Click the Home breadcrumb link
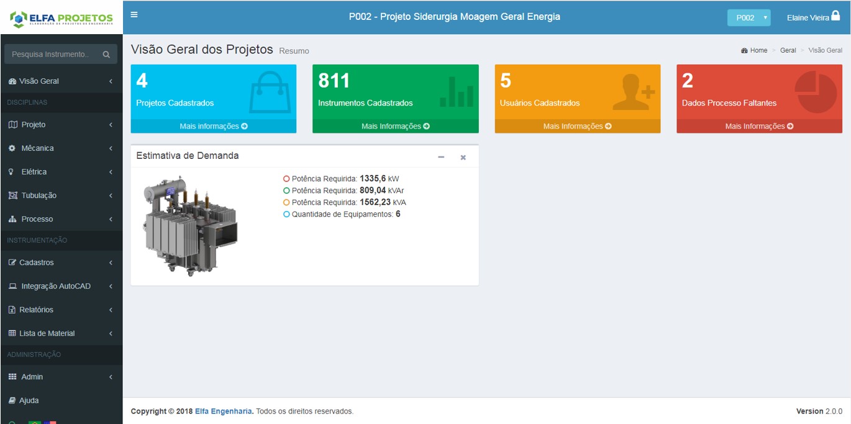This screenshot has width=851, height=424. [x=758, y=50]
